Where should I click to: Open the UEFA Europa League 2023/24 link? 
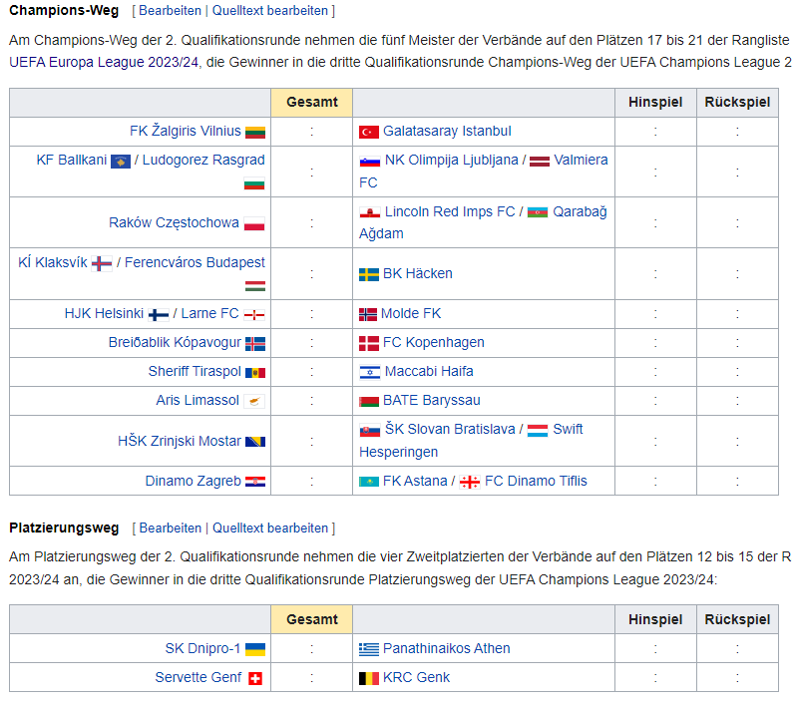pyautogui.click(x=104, y=62)
